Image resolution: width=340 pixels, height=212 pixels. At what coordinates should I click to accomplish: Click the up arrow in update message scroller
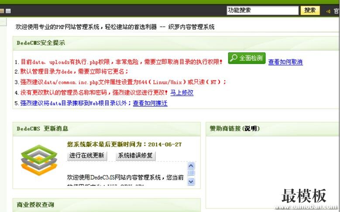[191, 166]
